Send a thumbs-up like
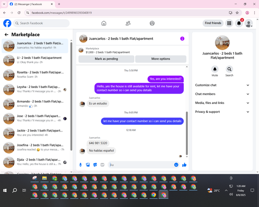 tap(184, 165)
